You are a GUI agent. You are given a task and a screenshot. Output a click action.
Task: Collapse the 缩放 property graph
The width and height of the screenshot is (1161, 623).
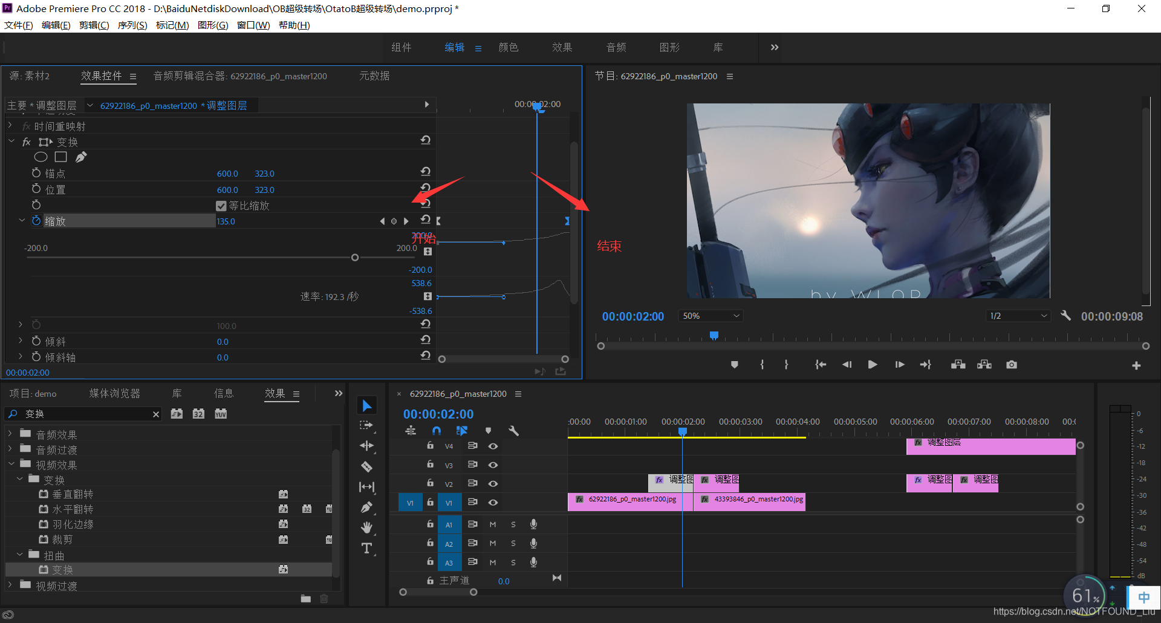coord(22,221)
